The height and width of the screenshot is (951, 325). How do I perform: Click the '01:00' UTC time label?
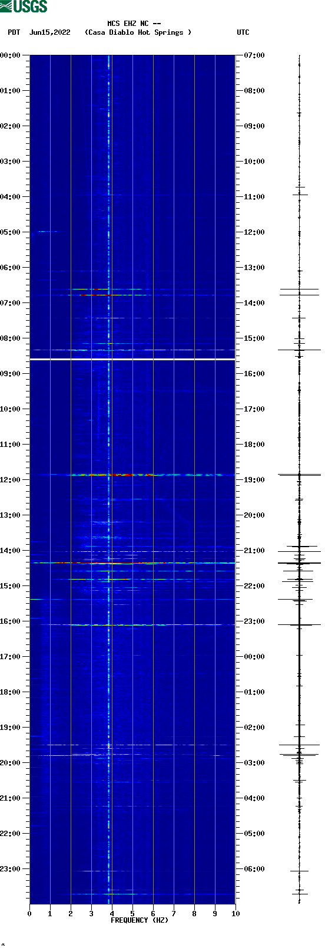(x=254, y=692)
